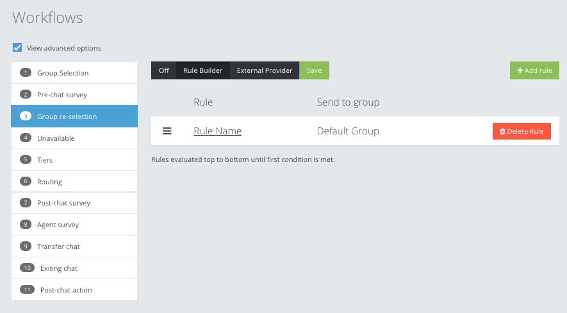Open the Rule Name link
This screenshot has width=567, height=313.
(217, 131)
